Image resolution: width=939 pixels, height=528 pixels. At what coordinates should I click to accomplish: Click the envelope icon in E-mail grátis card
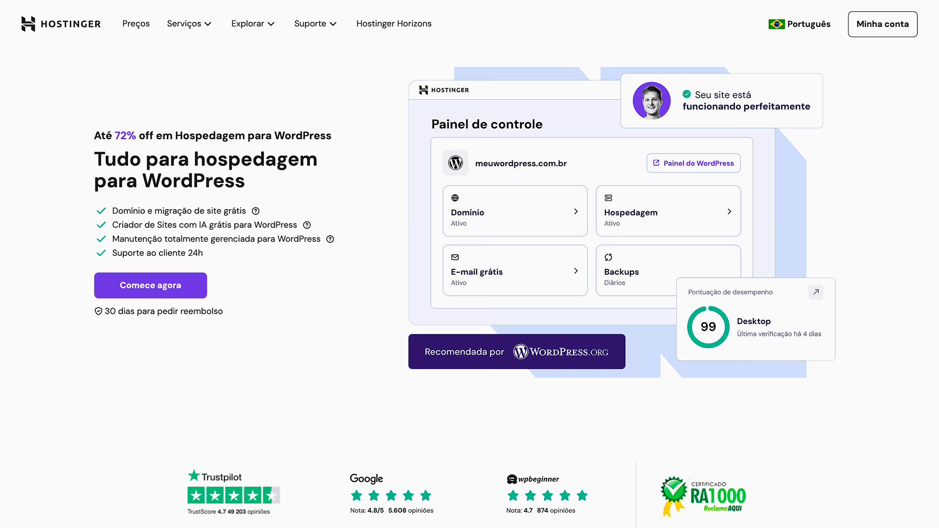(455, 257)
